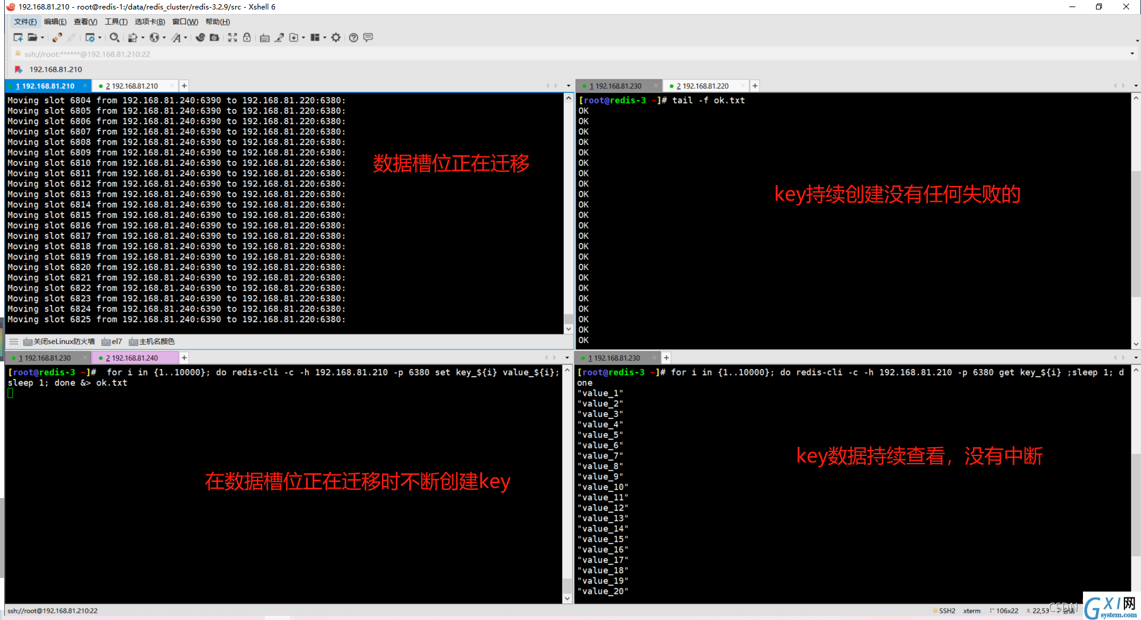Launch Xftp swirl icon
The height and width of the screenshot is (620, 1141).
point(200,37)
